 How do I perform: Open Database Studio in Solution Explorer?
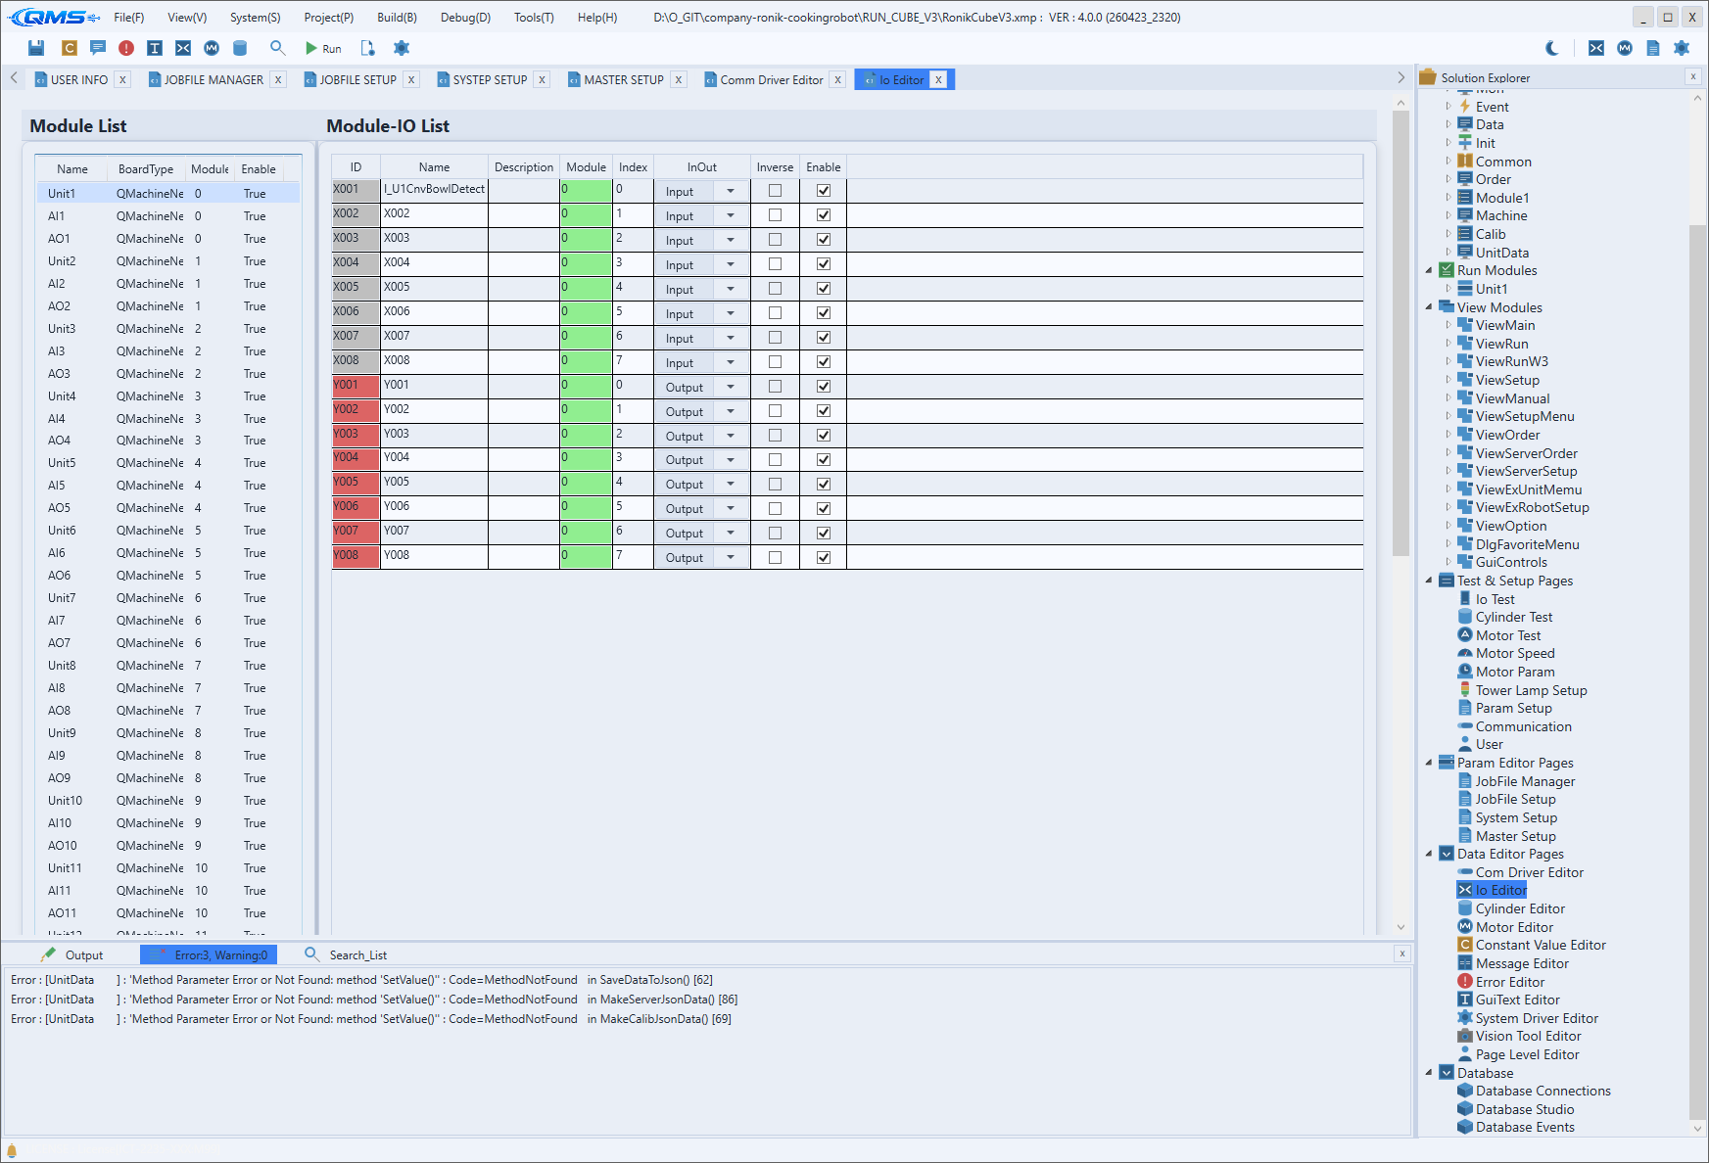point(1525,1109)
